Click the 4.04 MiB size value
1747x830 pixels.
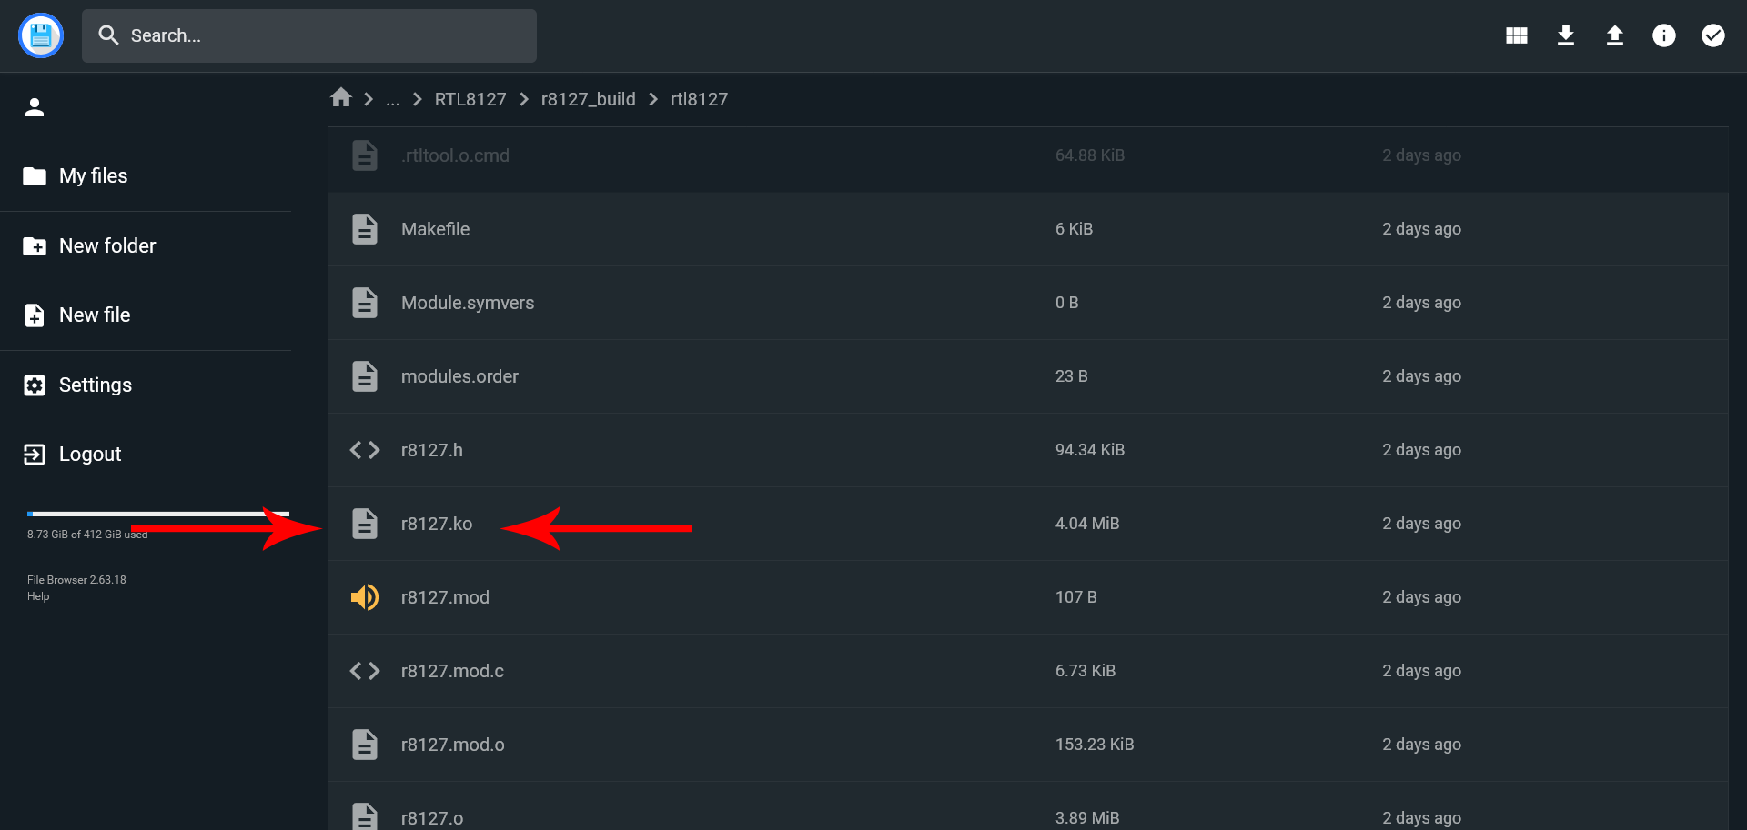coord(1087,524)
